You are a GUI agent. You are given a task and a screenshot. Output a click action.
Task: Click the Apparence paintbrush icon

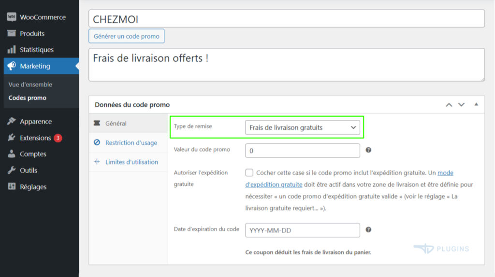coord(12,122)
